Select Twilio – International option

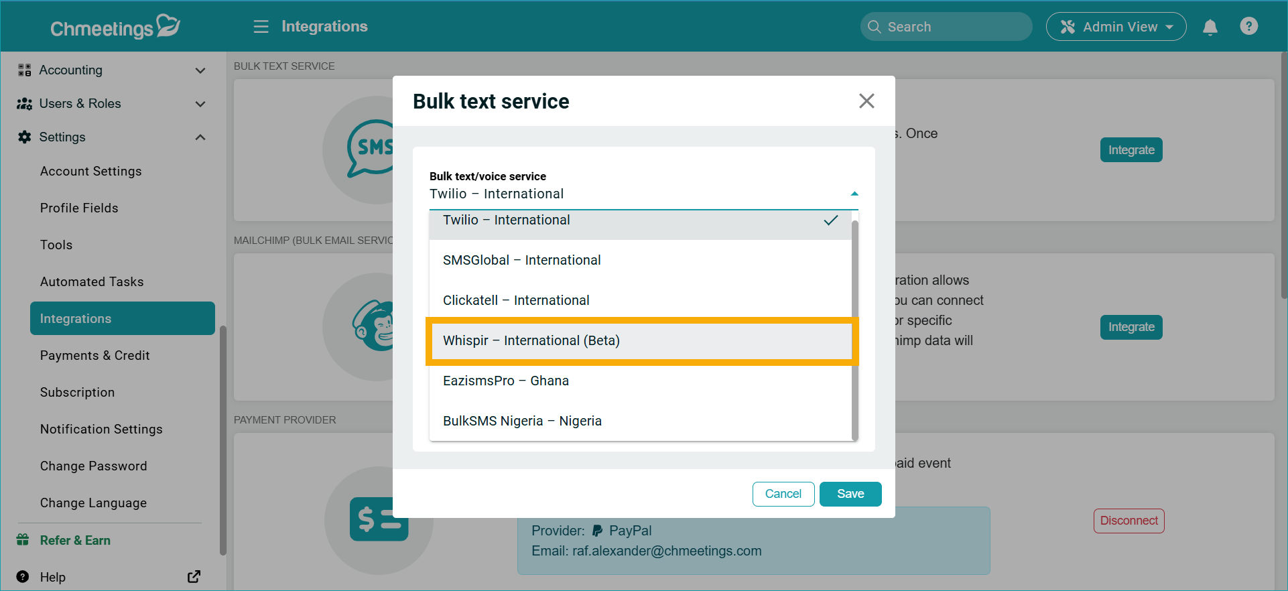pyautogui.click(x=640, y=224)
